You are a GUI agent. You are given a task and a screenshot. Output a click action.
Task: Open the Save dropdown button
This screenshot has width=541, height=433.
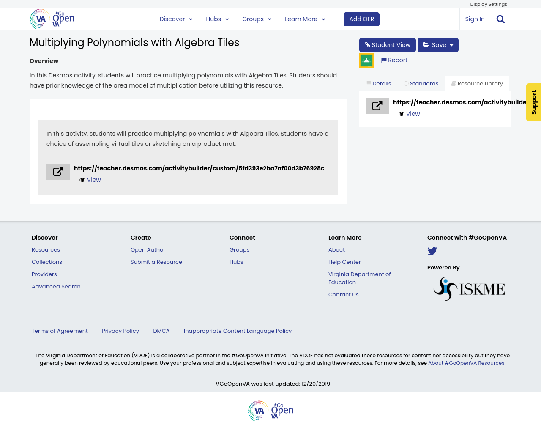[438, 45]
